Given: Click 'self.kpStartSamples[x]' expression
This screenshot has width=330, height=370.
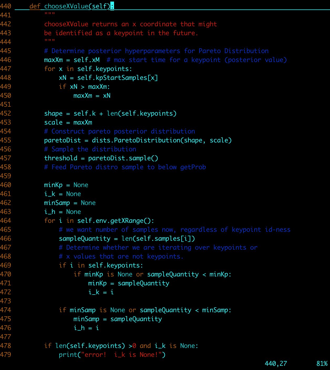Looking at the screenshot, I should [x=117, y=78].
